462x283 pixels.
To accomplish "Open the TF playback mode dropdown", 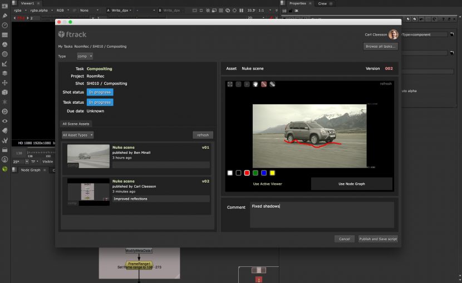I will [35, 161].
